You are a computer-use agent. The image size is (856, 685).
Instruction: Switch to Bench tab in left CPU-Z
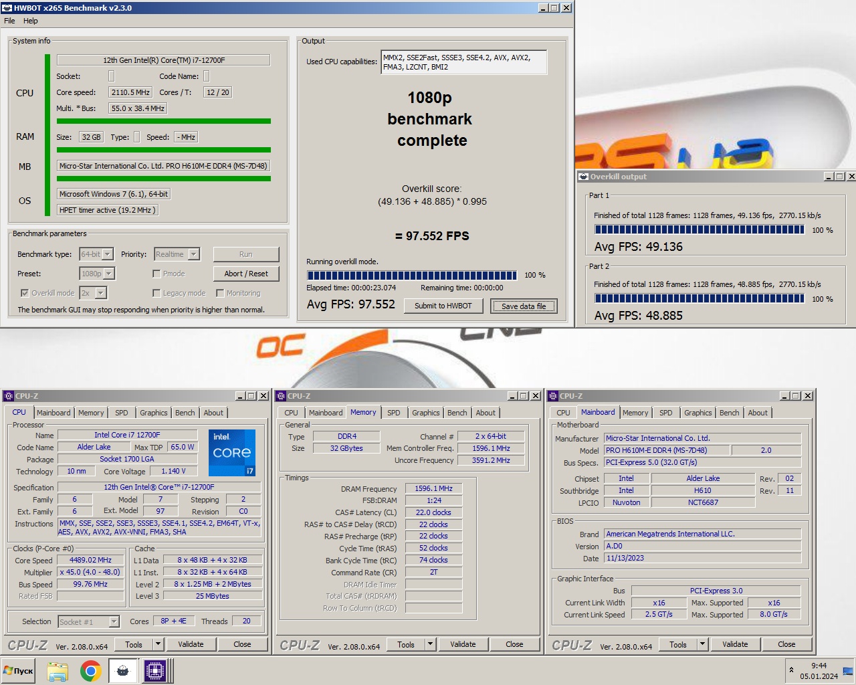(x=185, y=413)
